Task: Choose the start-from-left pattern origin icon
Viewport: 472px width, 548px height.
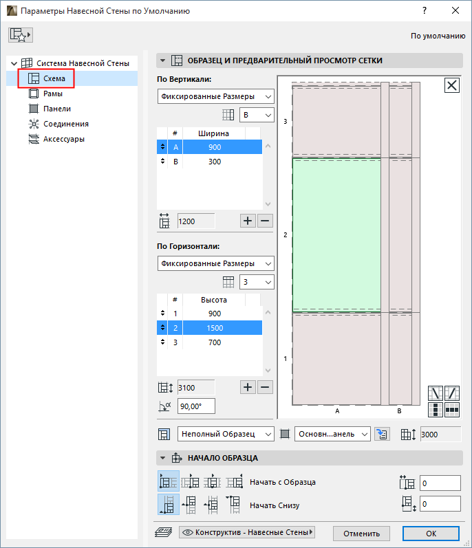Action: point(169,481)
